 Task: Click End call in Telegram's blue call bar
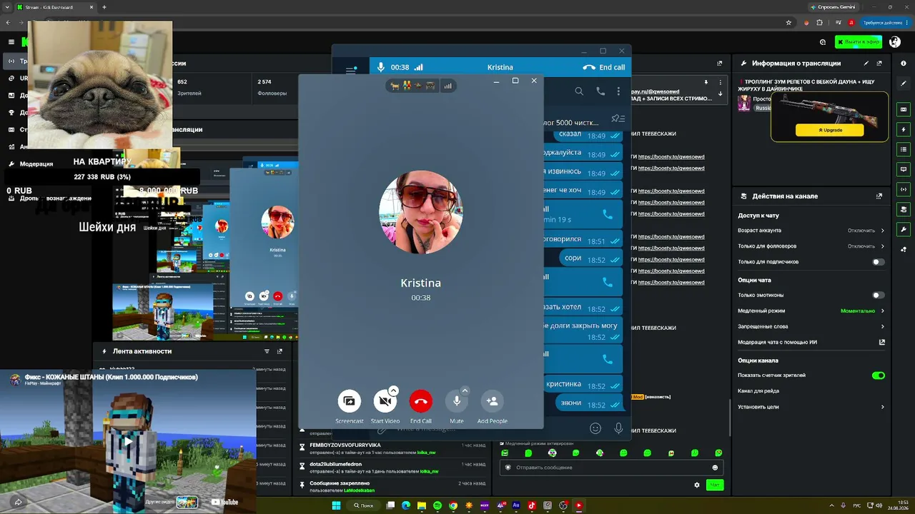pos(604,67)
